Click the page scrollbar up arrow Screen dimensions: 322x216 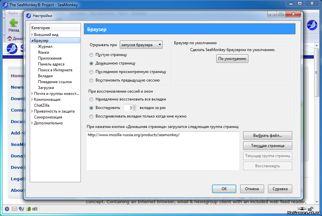click(316, 45)
